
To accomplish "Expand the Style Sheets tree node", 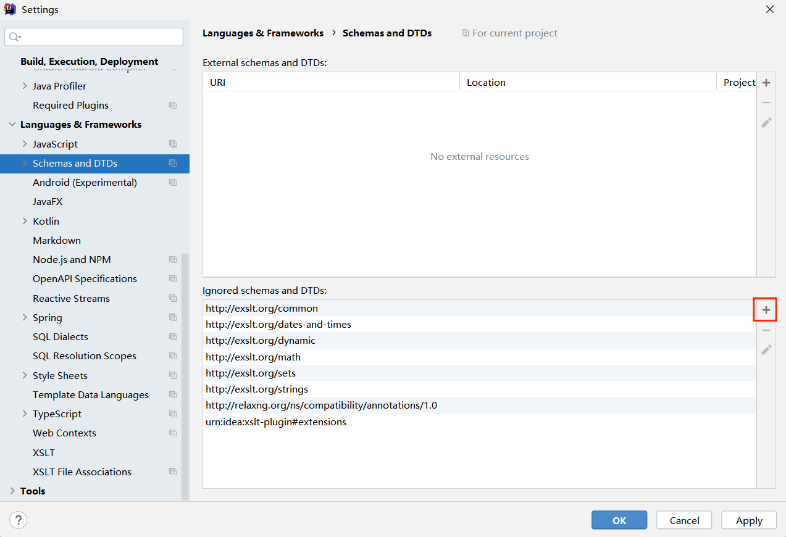I will tap(25, 375).
